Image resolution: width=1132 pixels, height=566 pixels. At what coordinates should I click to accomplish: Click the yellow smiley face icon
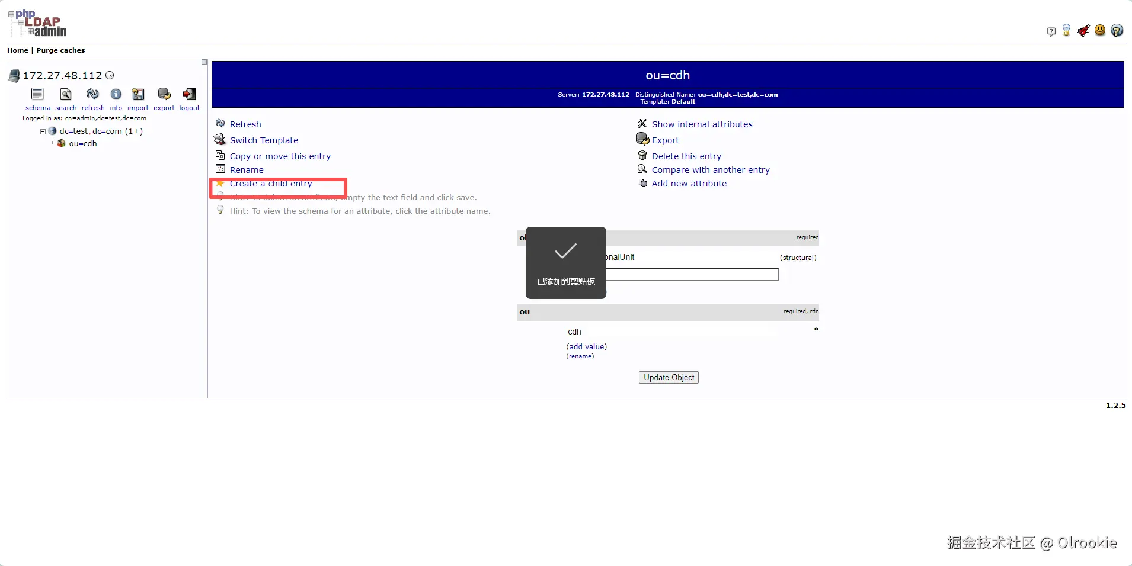[x=1100, y=30]
